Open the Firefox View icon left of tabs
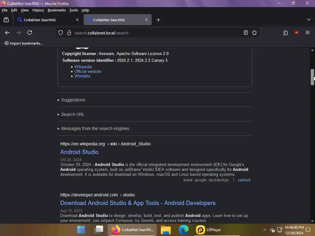Viewport: 315px width, 236px height. 6,20
